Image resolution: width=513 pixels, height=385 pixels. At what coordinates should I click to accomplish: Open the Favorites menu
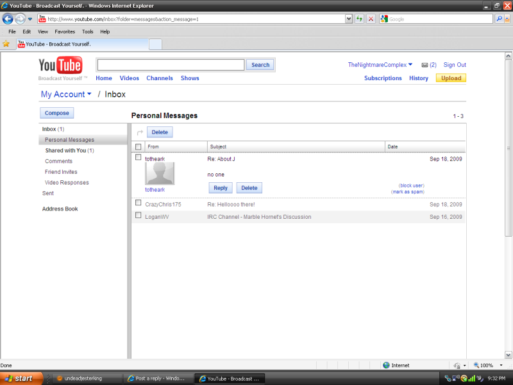click(65, 31)
